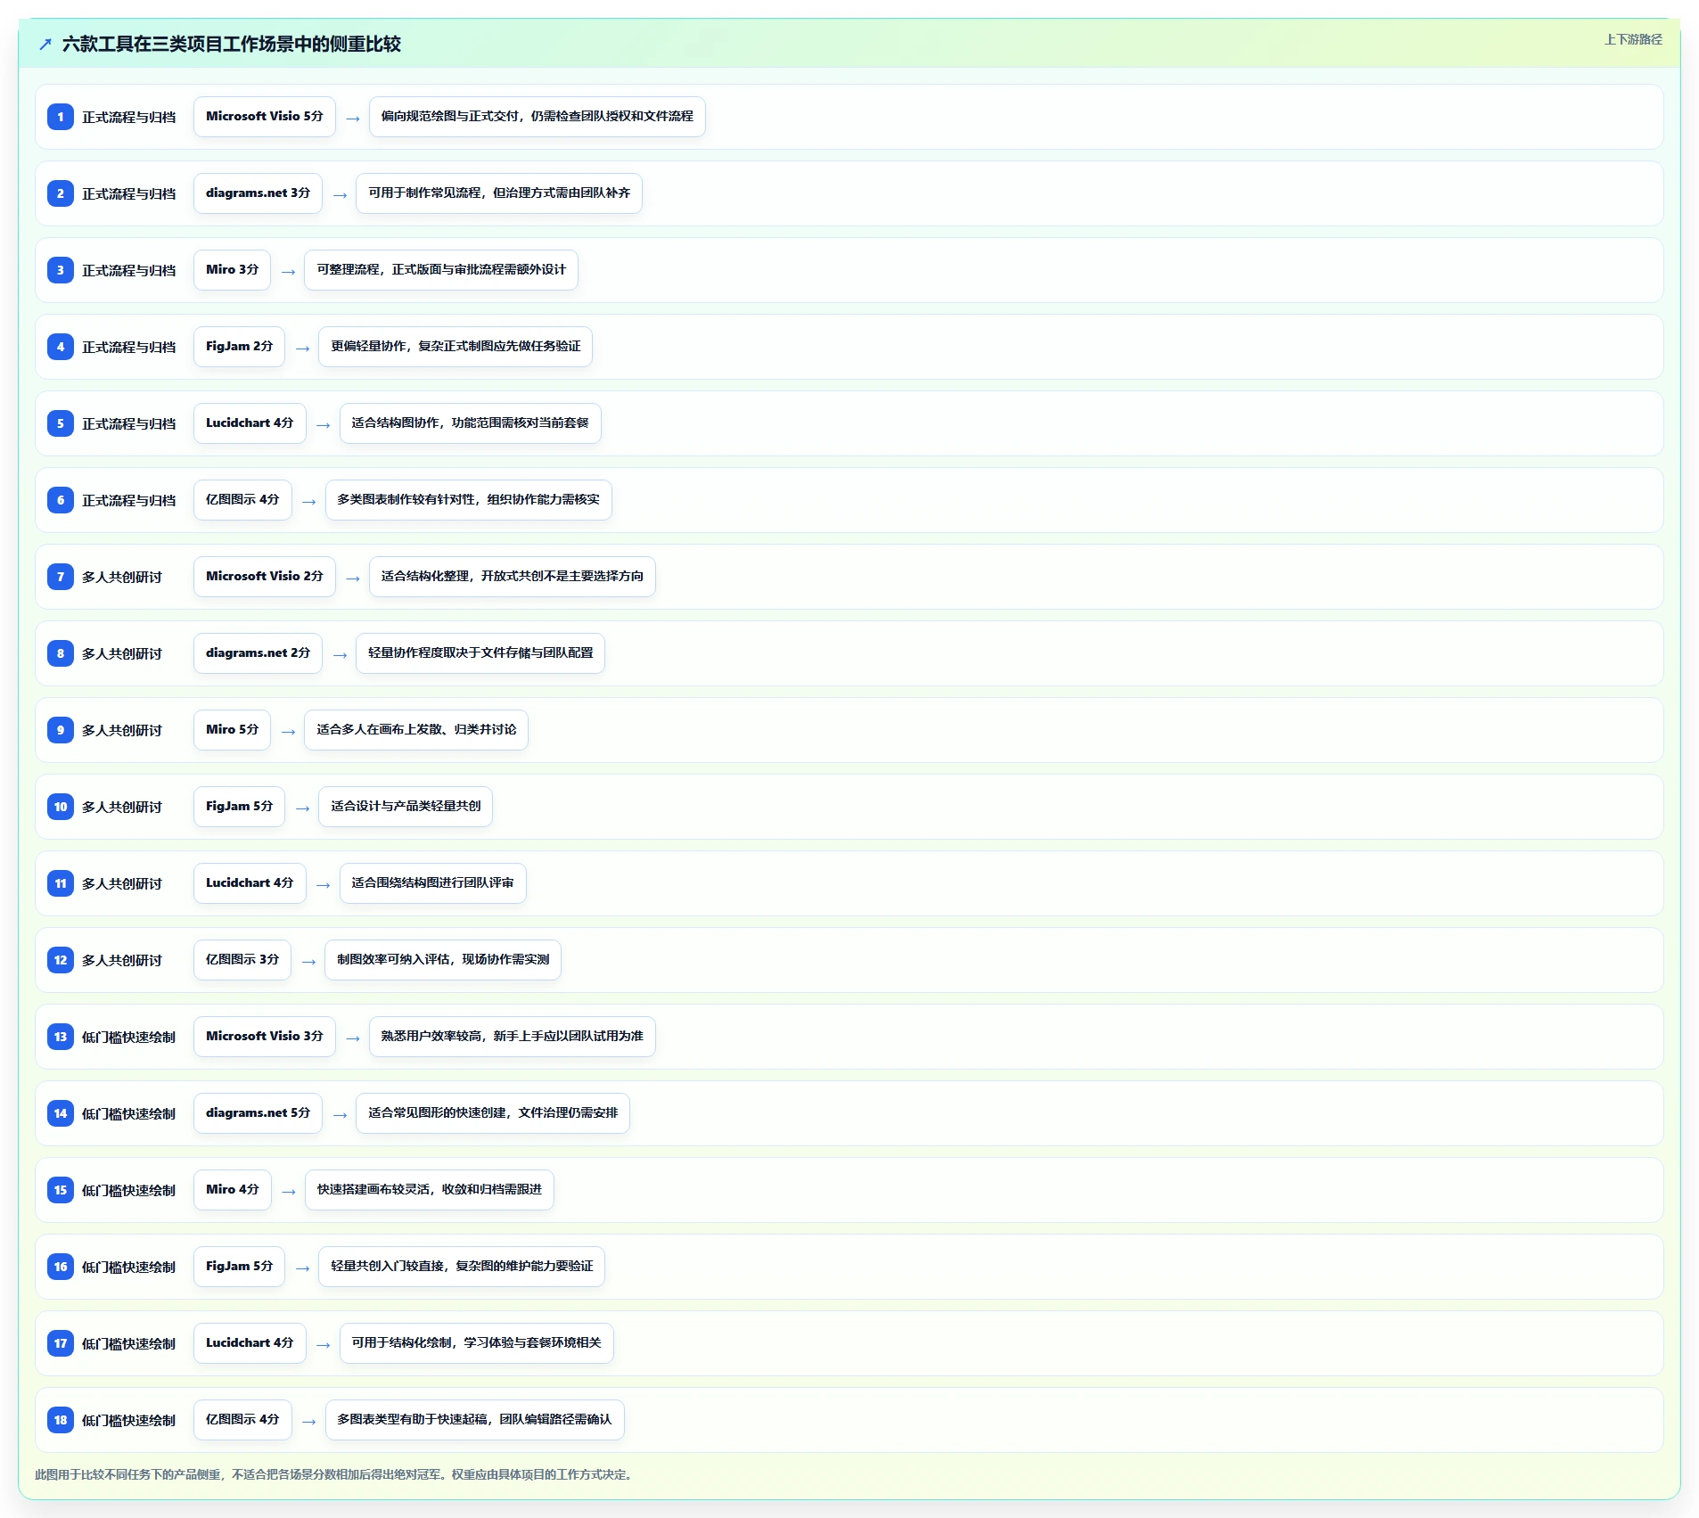Click the note "偏向规范绘图与正式交付，仍需检查团队授权和文件流程"
This screenshot has height=1518, width=1699.
pos(538,117)
